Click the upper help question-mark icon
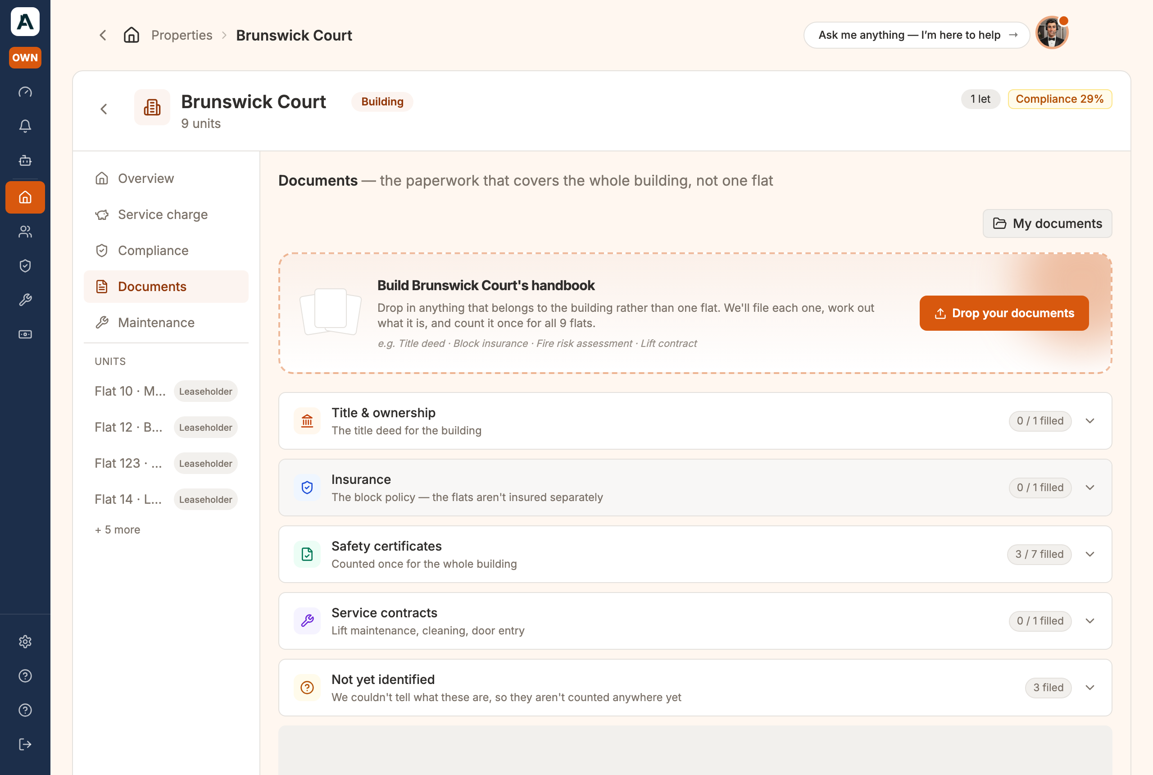Screen dimensions: 1153x775 [25, 676]
